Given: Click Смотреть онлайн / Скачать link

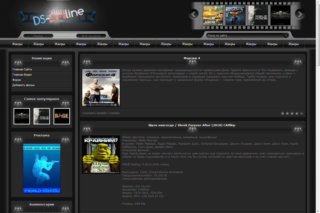Looking at the screenshot, I should click(101, 113).
